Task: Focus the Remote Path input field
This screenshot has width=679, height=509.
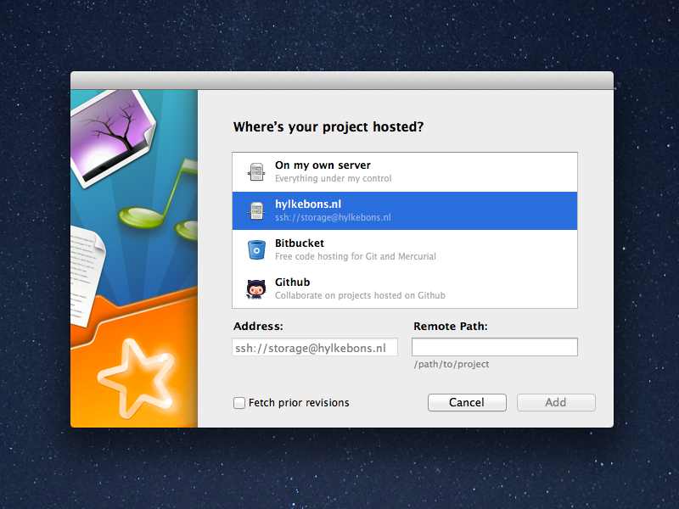Action: click(495, 347)
